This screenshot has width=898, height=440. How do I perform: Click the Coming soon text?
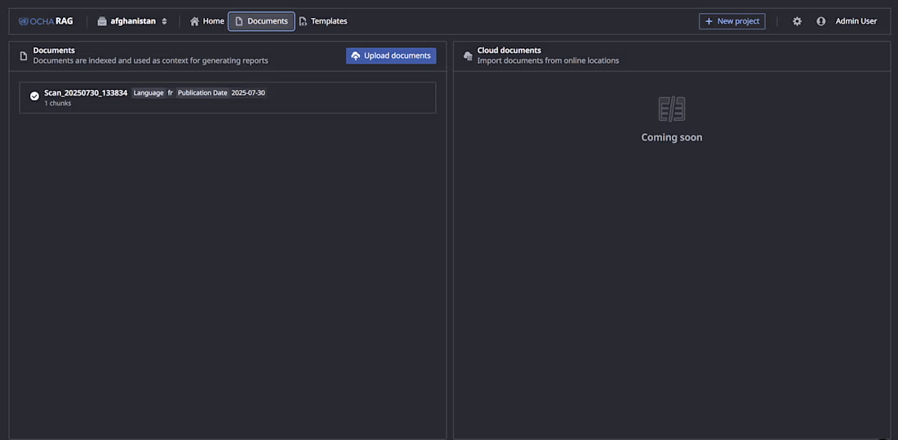point(672,137)
